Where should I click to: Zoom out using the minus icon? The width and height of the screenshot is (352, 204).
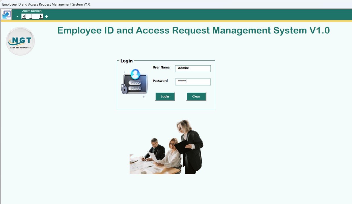[x=17, y=16]
